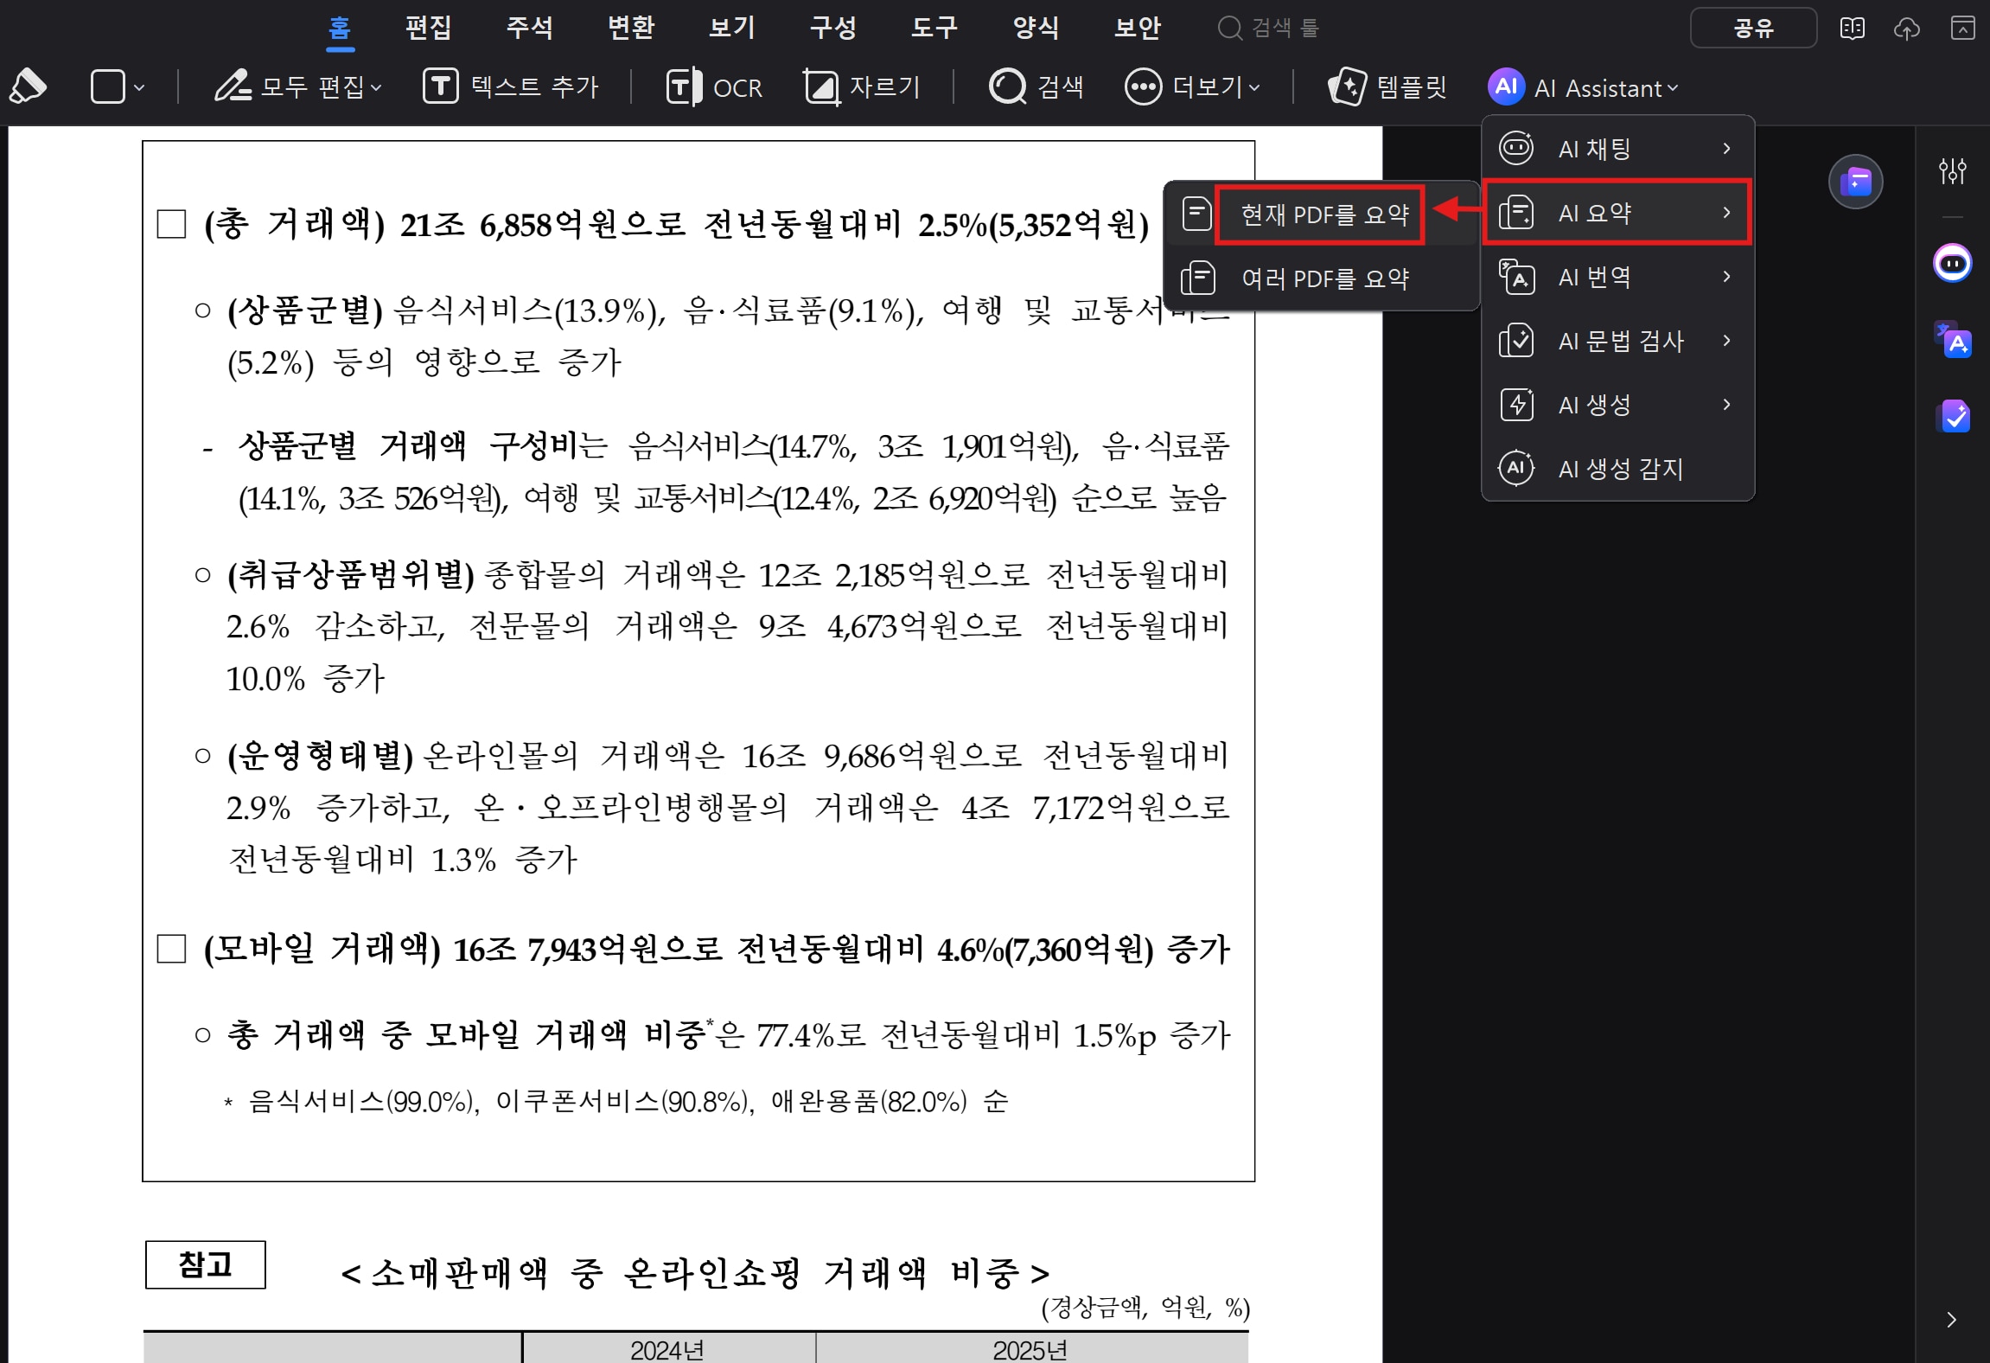1990x1363 pixels.
Task: Open the AI 번역 submenu
Action: pyautogui.click(x=1617, y=277)
